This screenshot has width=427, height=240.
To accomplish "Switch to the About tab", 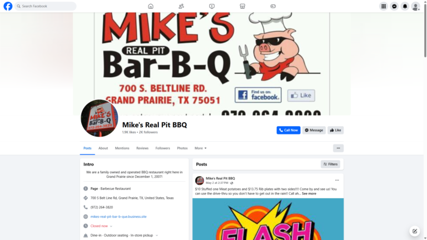I will point(103,148).
